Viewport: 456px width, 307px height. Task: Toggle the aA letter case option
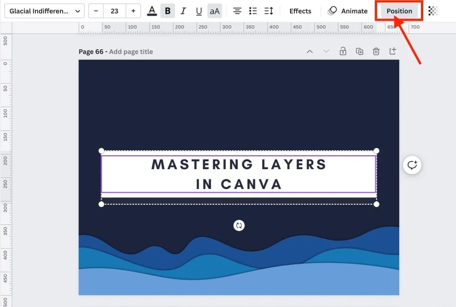click(215, 11)
